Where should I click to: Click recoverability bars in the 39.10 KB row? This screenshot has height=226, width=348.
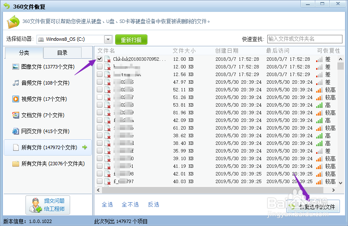319,158
